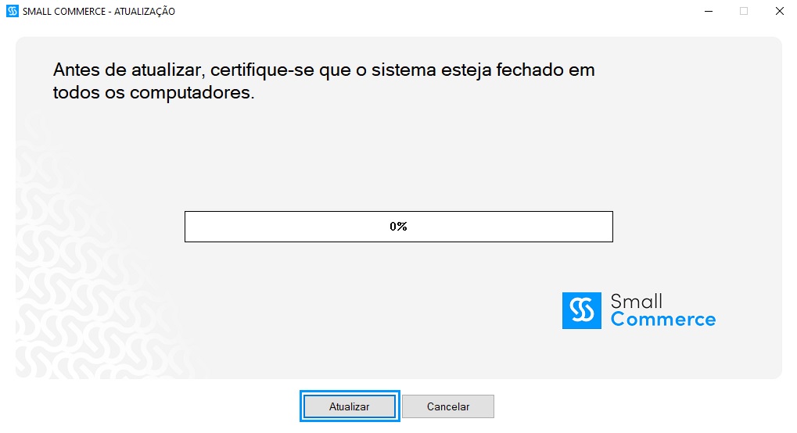Click the "todos os computadores." text line

154,93
